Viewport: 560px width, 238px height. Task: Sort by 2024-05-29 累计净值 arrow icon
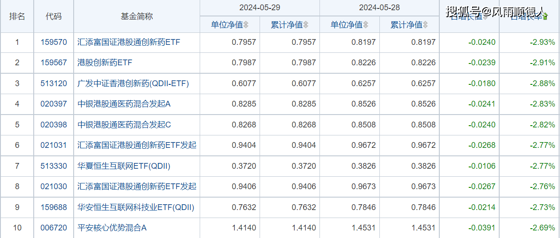306,25
